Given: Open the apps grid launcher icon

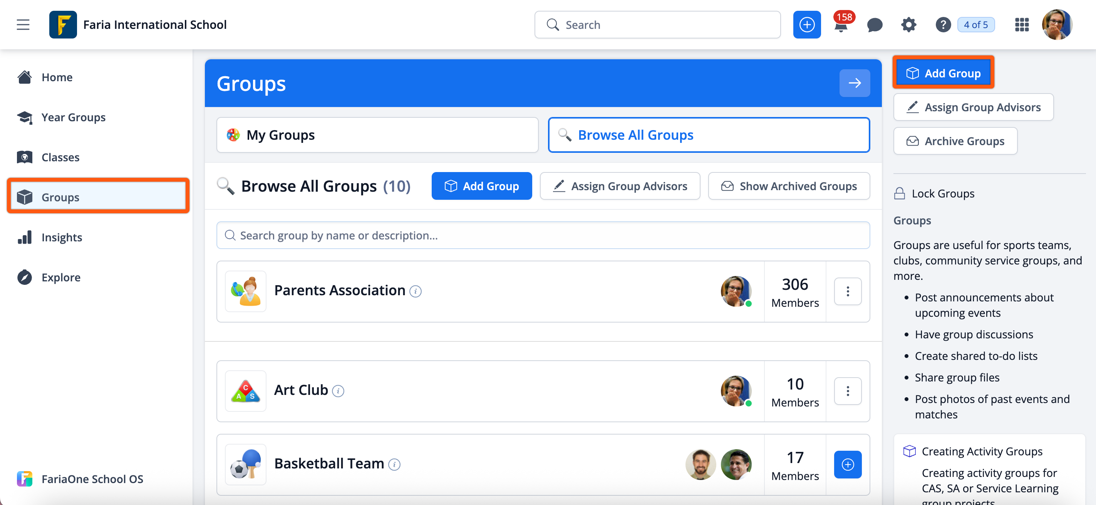Looking at the screenshot, I should click(1022, 25).
